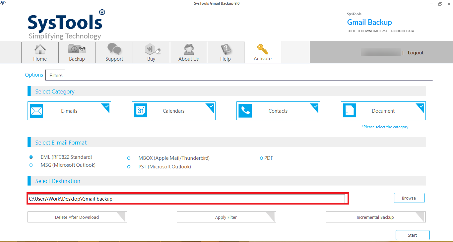Screen dimensions: 453x242
Task: Select PST (Microsoft Outlook) format
Action: tap(129, 167)
